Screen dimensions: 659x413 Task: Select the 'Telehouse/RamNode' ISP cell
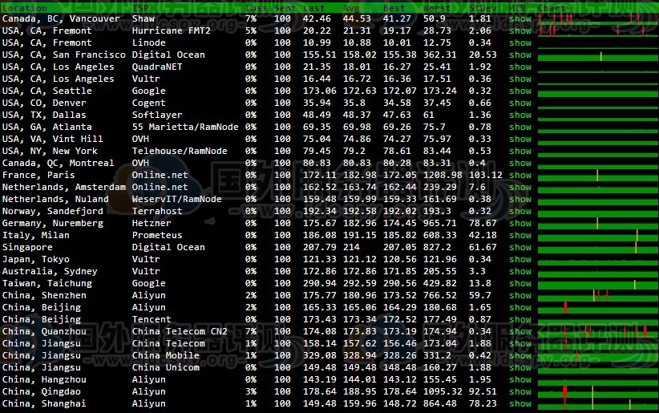tap(180, 151)
